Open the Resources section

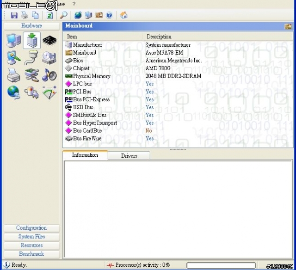[32, 245]
